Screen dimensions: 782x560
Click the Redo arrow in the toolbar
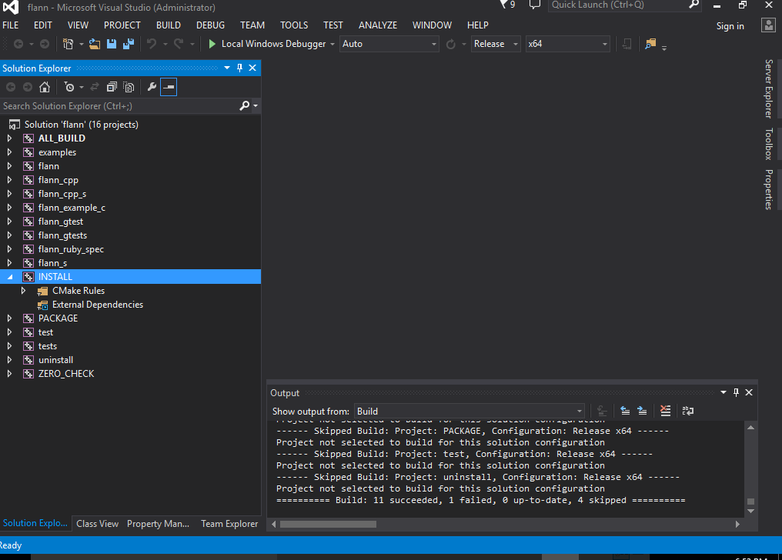click(178, 44)
